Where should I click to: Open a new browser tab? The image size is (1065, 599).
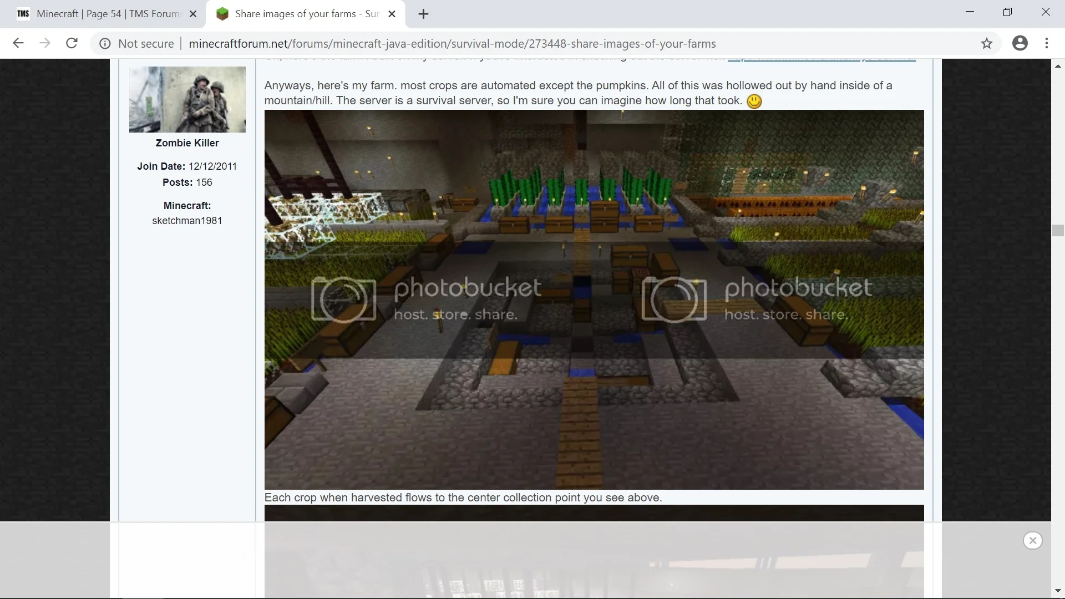(x=423, y=14)
